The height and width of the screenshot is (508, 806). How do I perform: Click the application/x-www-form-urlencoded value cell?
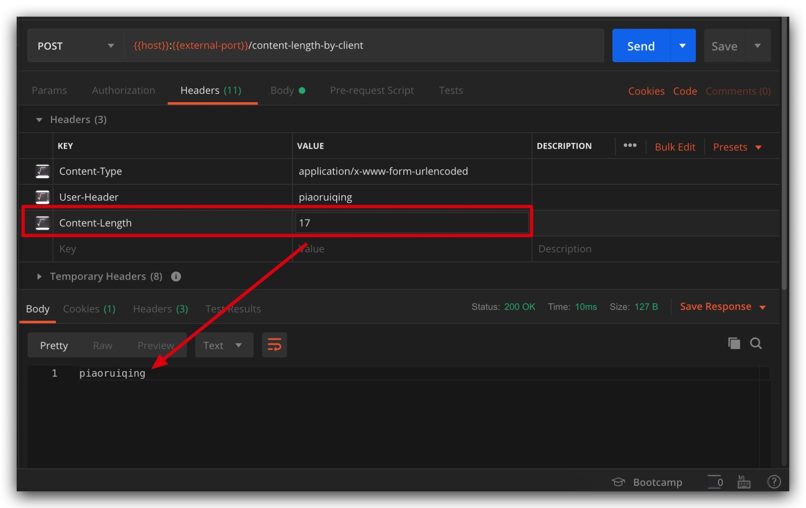[412, 171]
